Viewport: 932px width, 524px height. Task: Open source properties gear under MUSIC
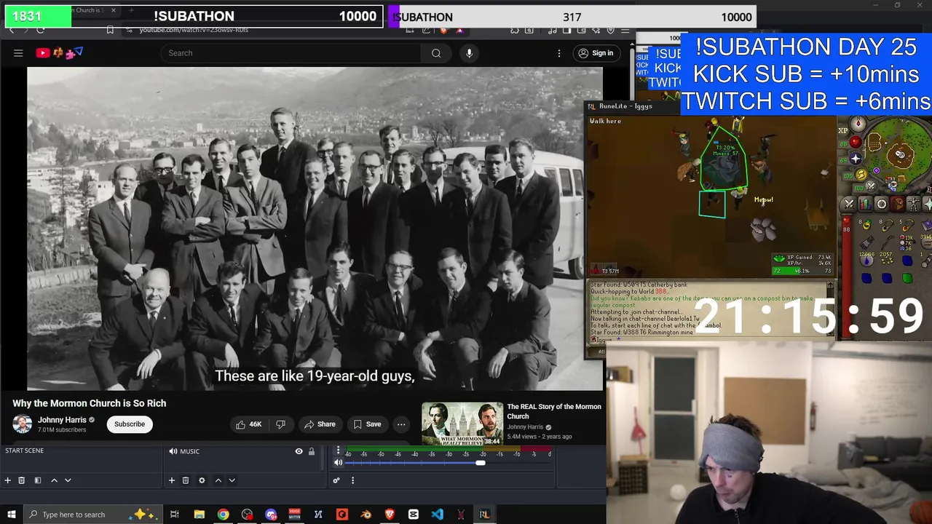pos(202,480)
